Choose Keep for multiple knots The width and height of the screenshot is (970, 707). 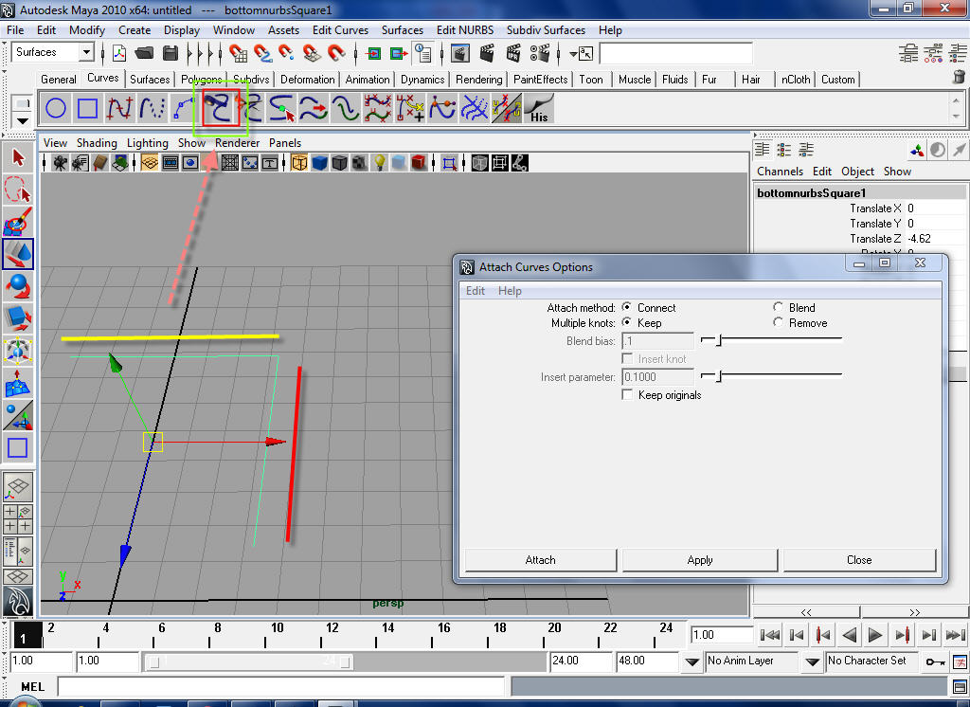pos(627,322)
